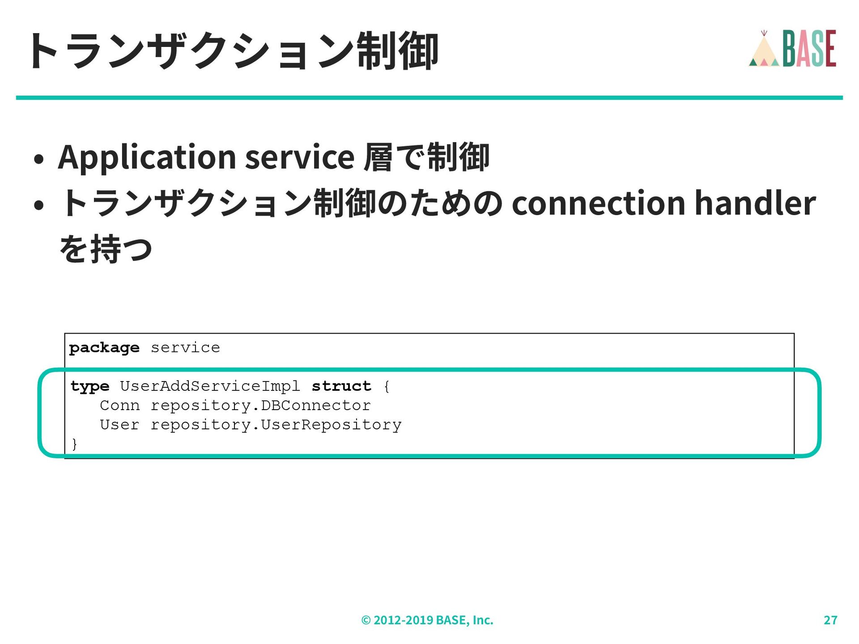Click the second bullet point marker
Viewport: 859px width, 644px height.
pyautogui.click(x=39, y=205)
